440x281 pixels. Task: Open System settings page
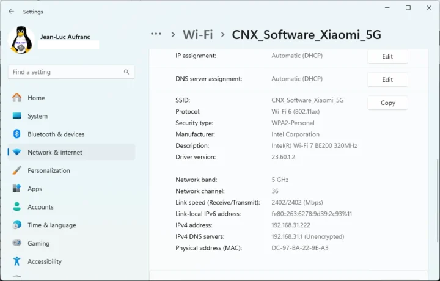click(x=71, y=116)
